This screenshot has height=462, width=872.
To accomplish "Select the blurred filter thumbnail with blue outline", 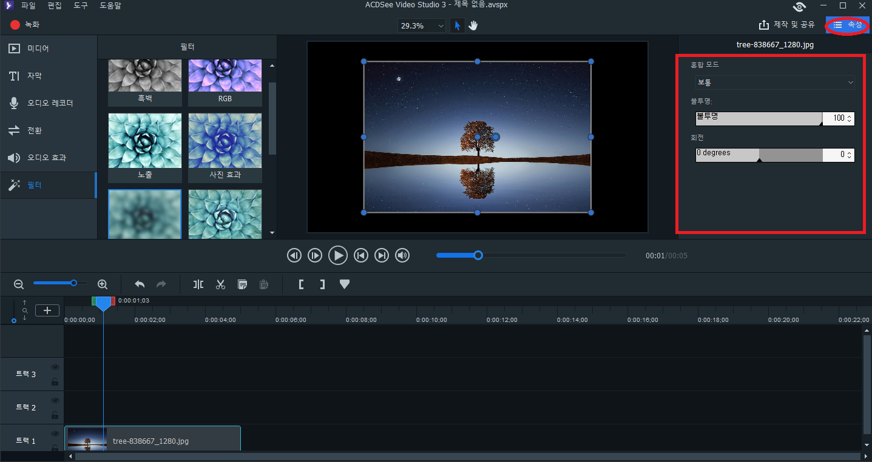I will tap(145, 214).
